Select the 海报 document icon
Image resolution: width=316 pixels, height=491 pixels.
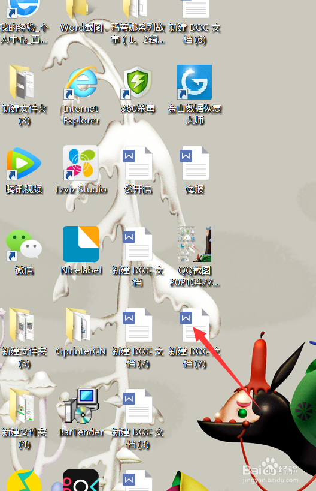pos(195,163)
